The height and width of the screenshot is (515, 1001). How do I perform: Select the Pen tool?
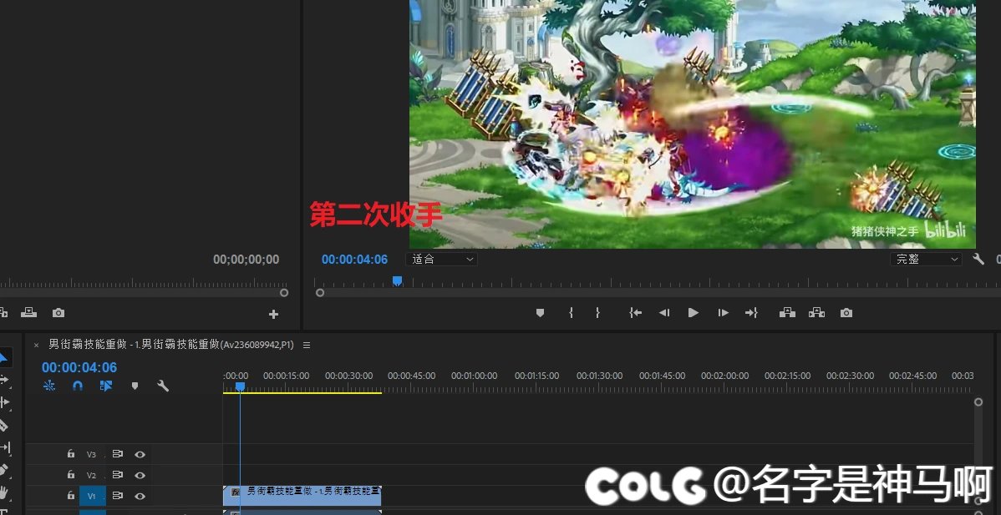[x=3, y=470]
